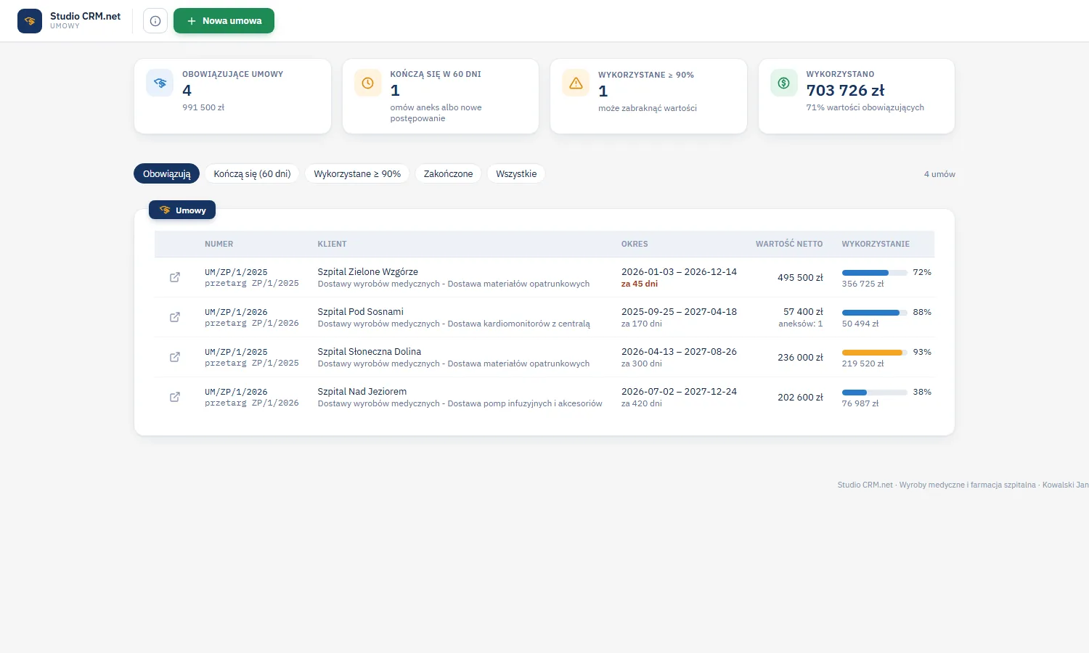The height and width of the screenshot is (653, 1089).
Task: Click the 76 987 zł used amount
Action: [x=860, y=403]
